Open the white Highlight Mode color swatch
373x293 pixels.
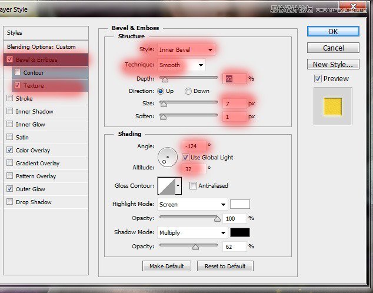coord(240,204)
